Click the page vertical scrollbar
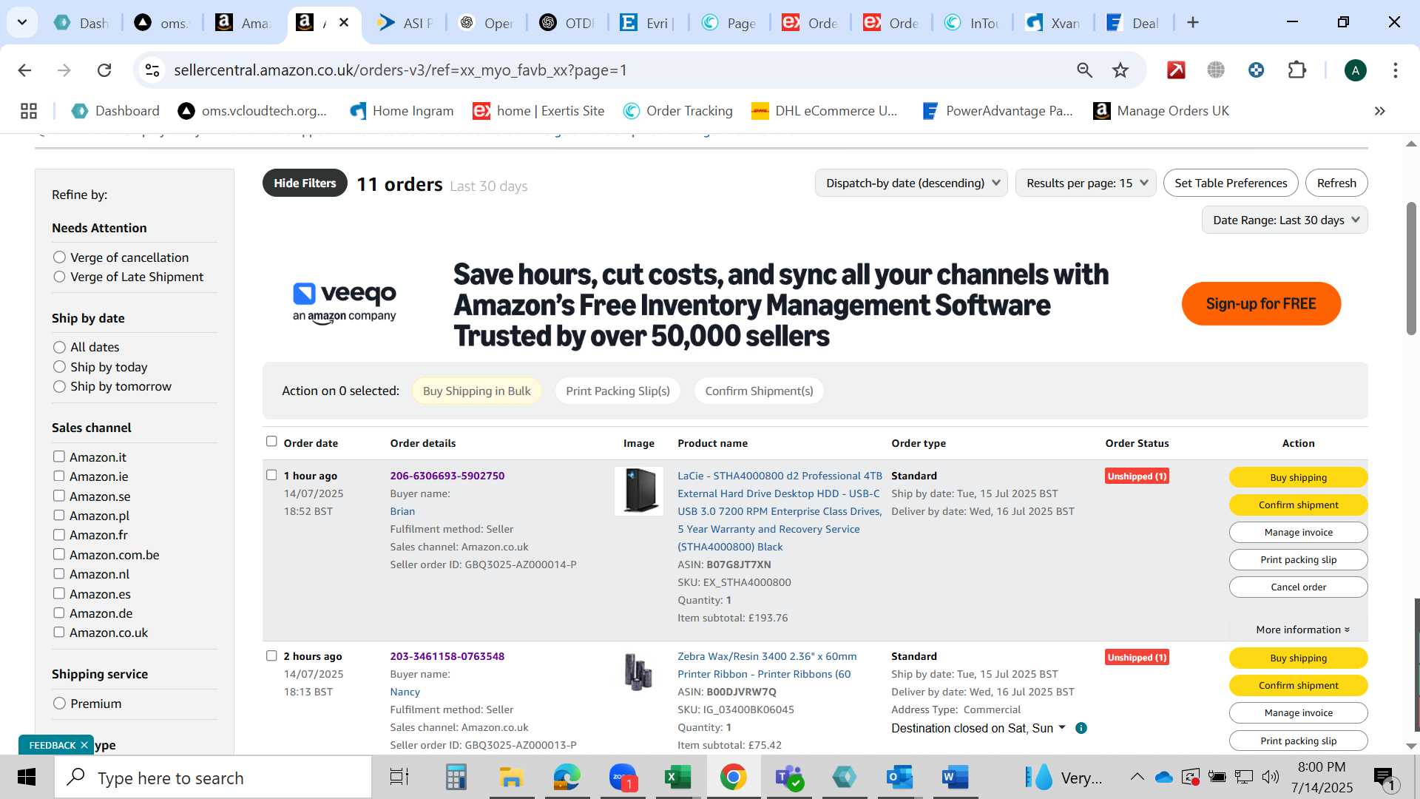Image resolution: width=1420 pixels, height=799 pixels. pos(1411,269)
